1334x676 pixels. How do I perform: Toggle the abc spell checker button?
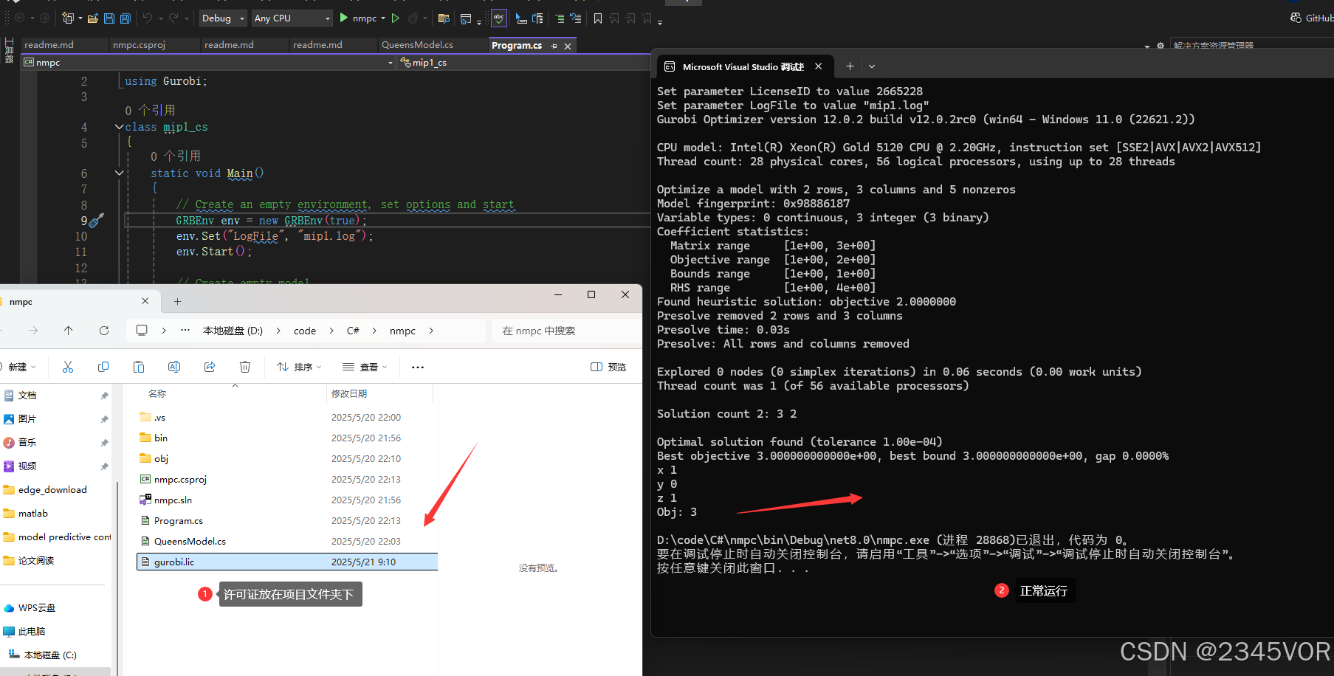coord(499,18)
